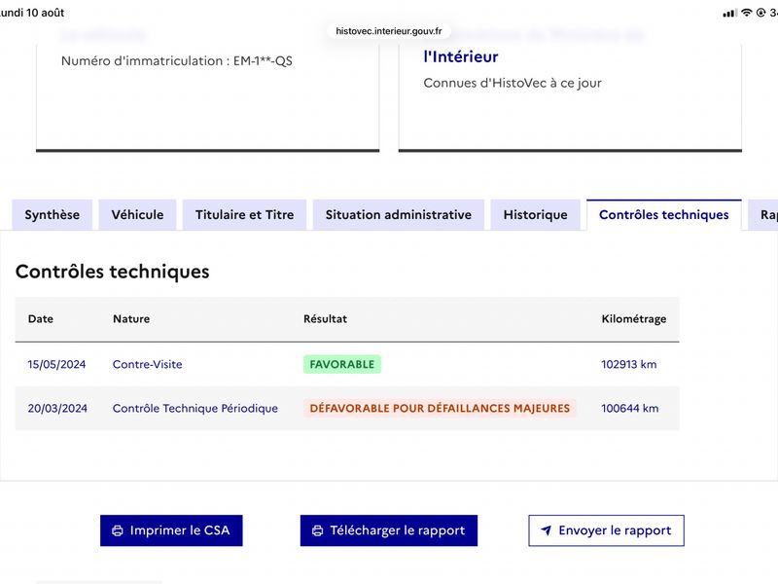Click the Date column header

(41, 319)
